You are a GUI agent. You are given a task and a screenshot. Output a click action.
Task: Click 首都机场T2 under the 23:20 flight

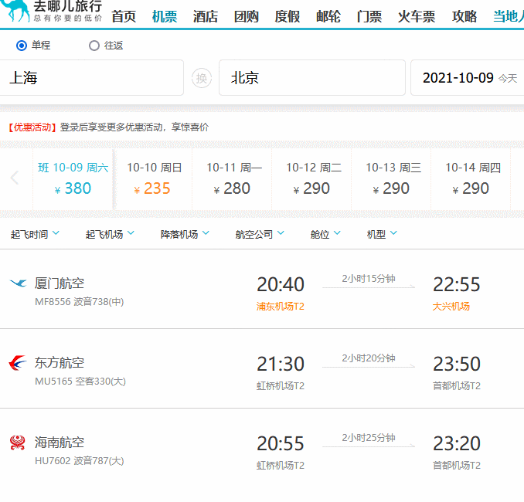pyautogui.click(x=457, y=465)
